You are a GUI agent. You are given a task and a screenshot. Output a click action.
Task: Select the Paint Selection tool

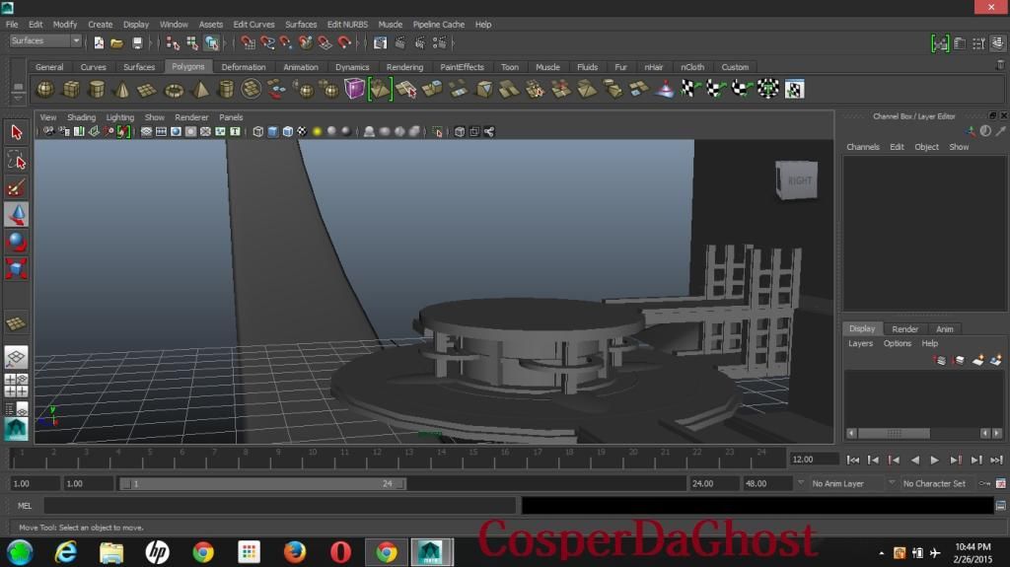tap(16, 187)
